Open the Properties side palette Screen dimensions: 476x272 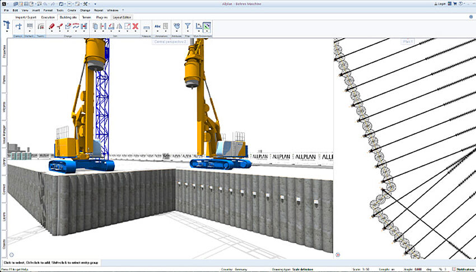click(x=4, y=53)
